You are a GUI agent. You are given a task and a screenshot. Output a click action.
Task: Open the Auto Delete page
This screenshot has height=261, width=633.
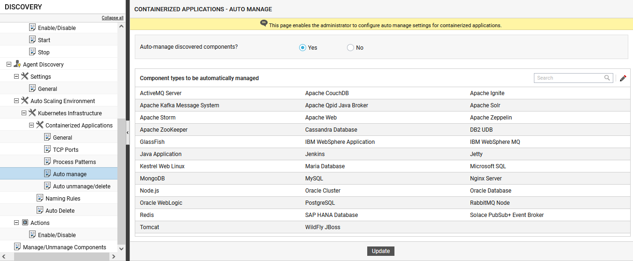[60, 211]
